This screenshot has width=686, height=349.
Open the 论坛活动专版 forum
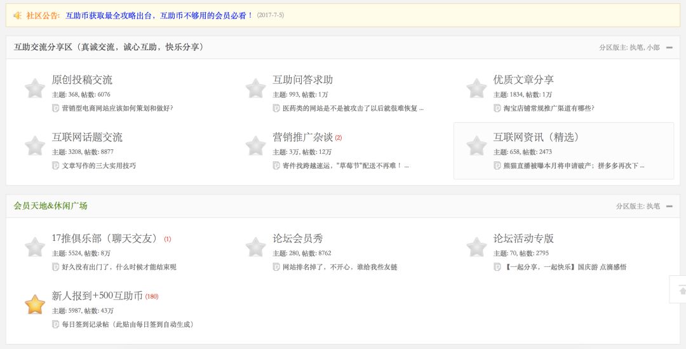pos(523,238)
